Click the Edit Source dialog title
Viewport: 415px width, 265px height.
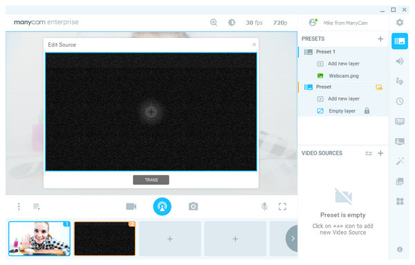(x=62, y=45)
